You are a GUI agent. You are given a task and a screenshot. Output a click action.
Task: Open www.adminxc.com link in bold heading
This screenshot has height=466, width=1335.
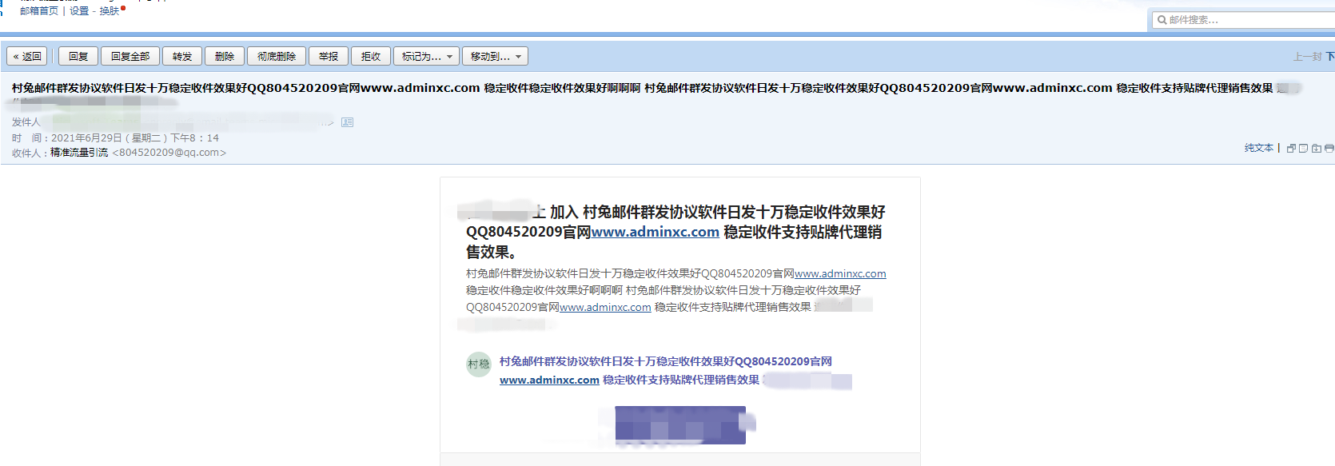[656, 232]
